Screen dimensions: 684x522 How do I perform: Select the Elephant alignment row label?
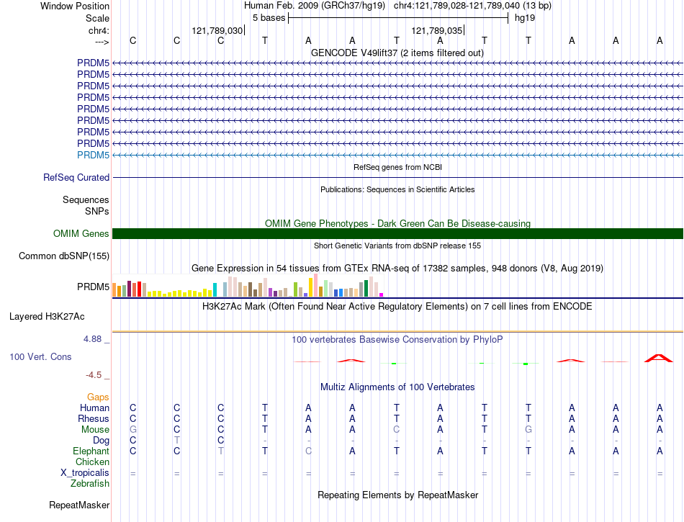tap(91, 451)
